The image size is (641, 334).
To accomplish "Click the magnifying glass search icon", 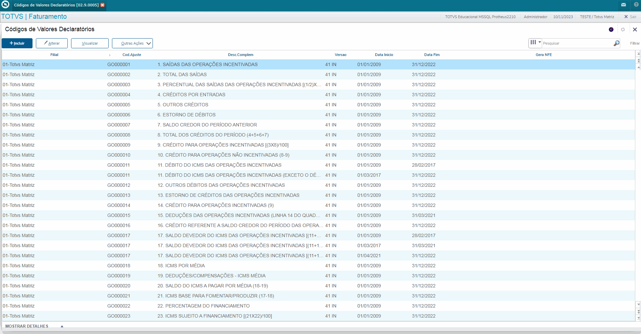I will click(617, 43).
